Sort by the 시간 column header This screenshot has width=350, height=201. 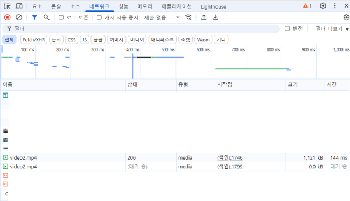pos(337,84)
